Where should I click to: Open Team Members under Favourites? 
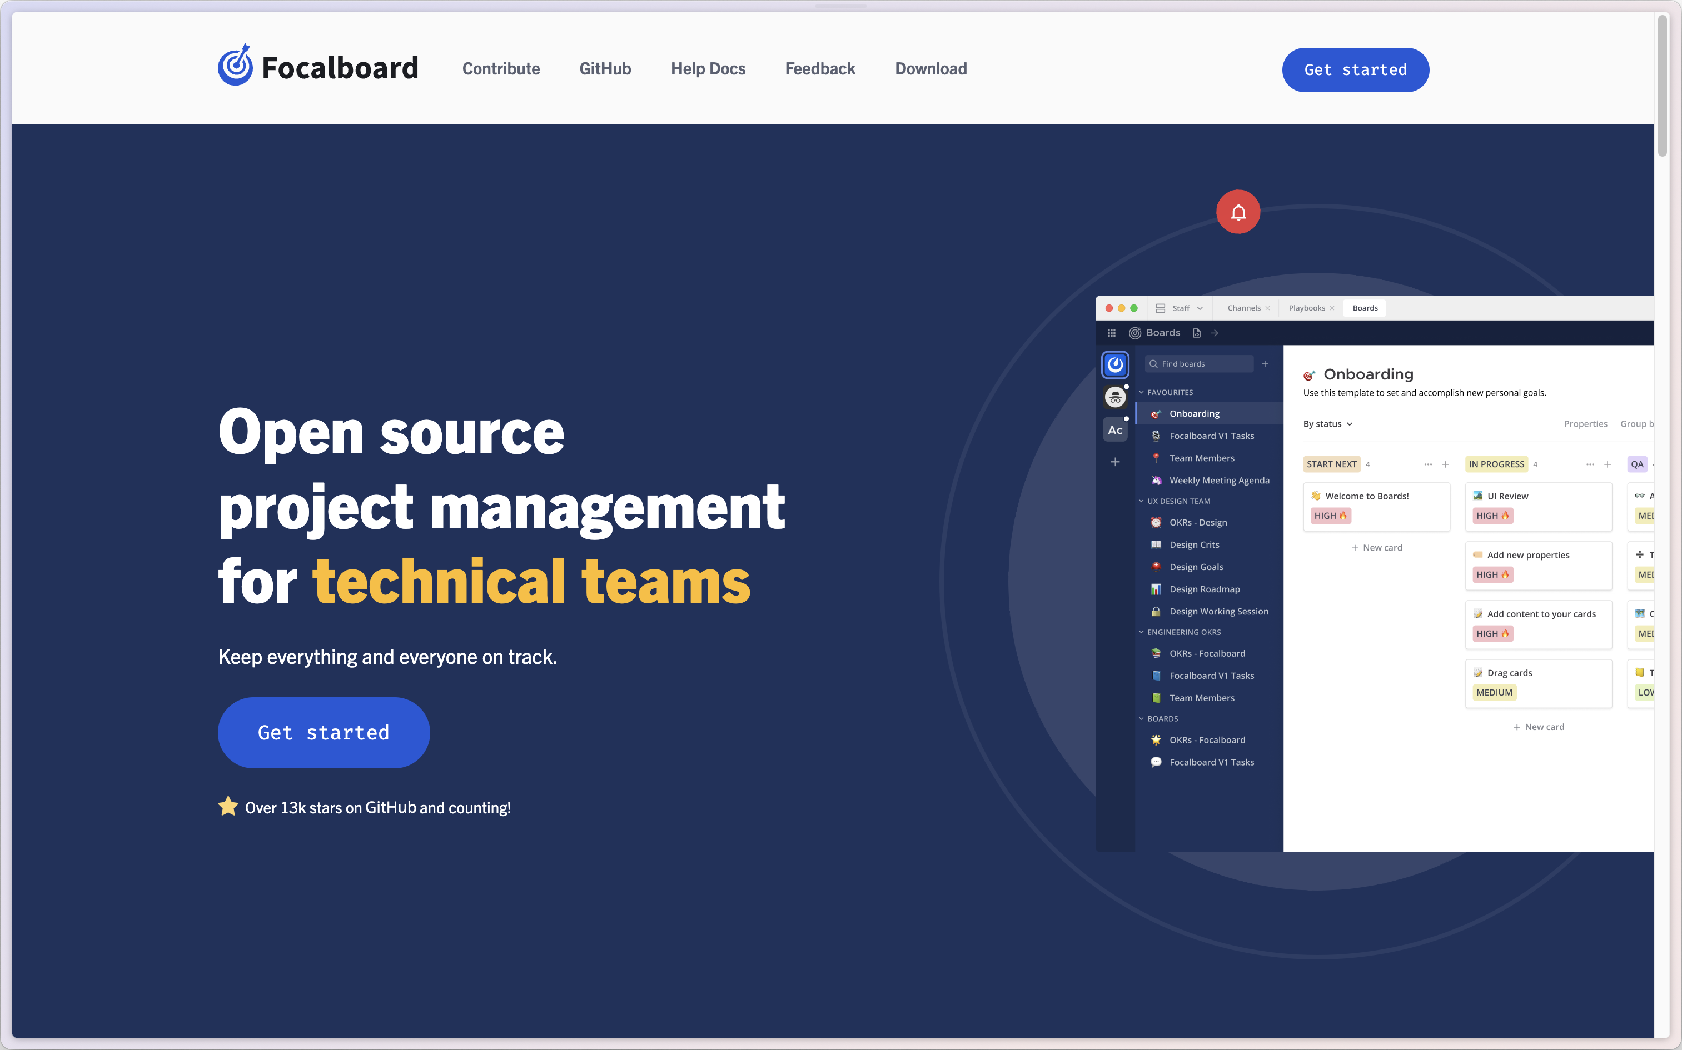point(1209,458)
